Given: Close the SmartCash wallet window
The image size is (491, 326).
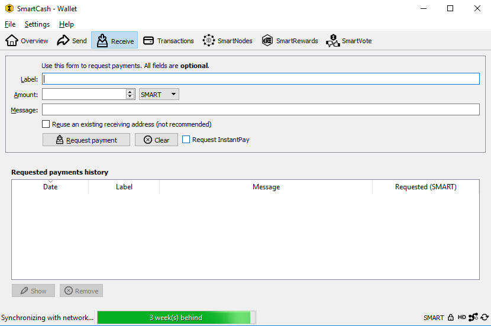Looking at the screenshot, I should (477, 8).
